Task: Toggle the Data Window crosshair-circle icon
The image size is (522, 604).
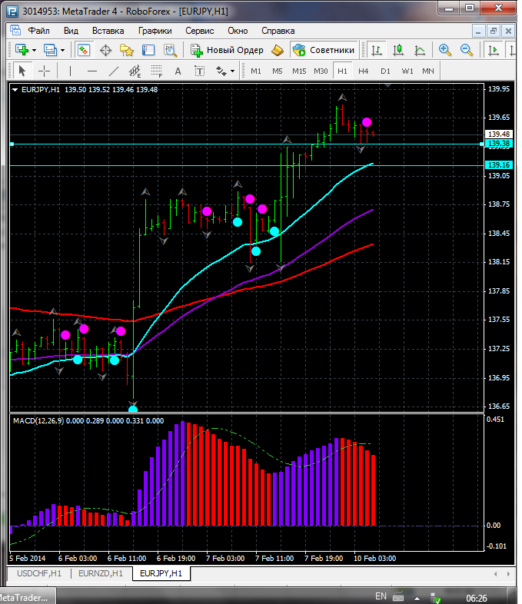Action: pyautogui.click(x=105, y=50)
